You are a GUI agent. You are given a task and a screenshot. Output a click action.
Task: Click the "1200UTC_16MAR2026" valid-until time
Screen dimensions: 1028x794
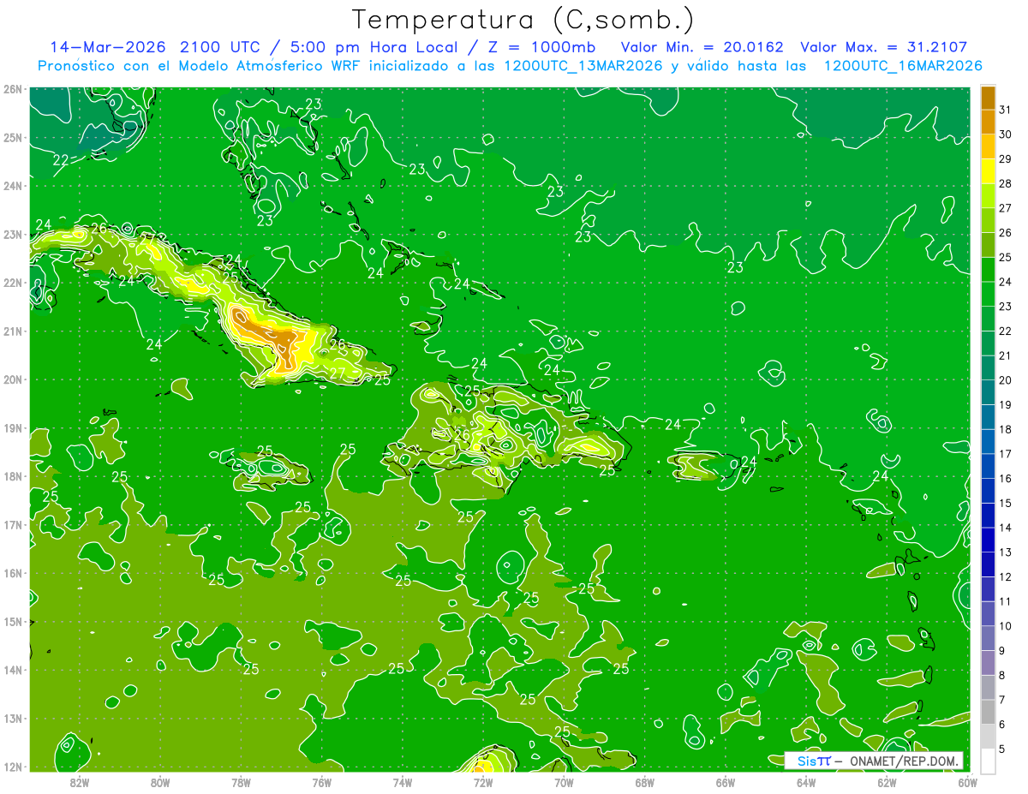[x=903, y=66]
